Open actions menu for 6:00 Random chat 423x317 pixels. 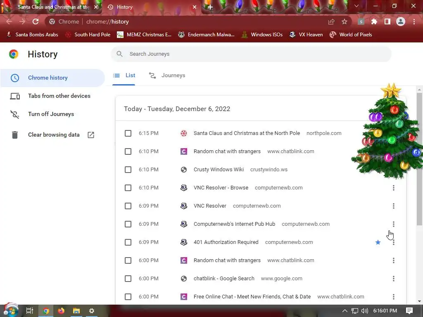394,260
